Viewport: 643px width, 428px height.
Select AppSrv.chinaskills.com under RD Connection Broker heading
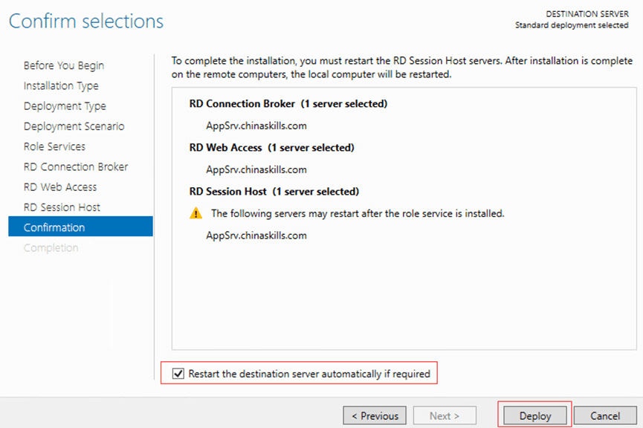click(256, 126)
